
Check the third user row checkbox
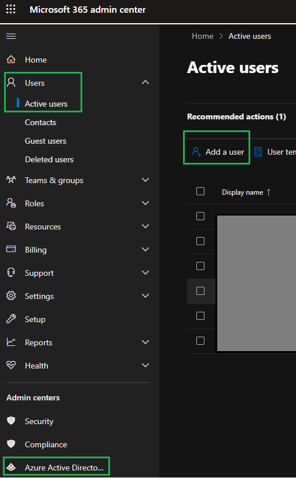click(x=200, y=266)
